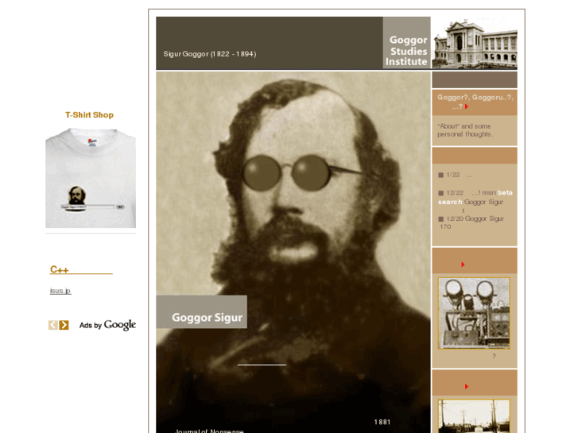Click red arrow above street photo
This screenshot has height=433, width=578.
(467, 387)
